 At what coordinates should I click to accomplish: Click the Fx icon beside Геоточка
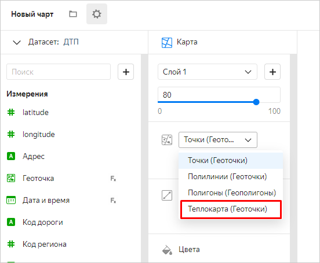(x=113, y=179)
